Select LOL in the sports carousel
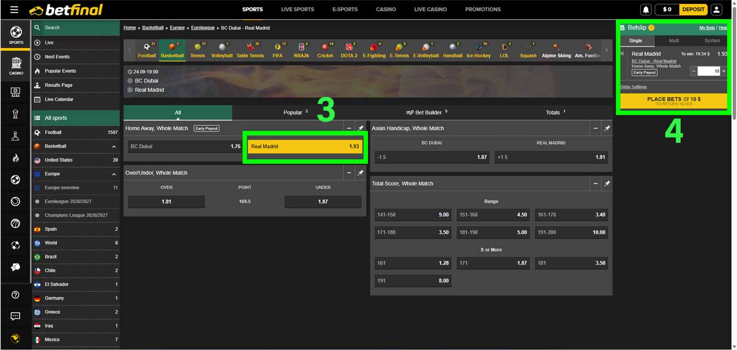737x350 pixels. point(504,50)
